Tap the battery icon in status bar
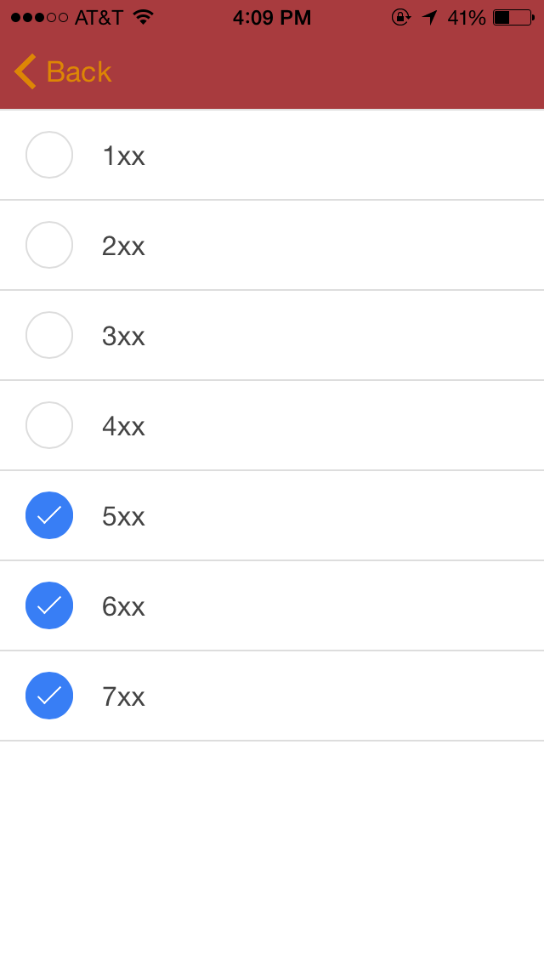The height and width of the screenshot is (966, 544). (x=513, y=17)
